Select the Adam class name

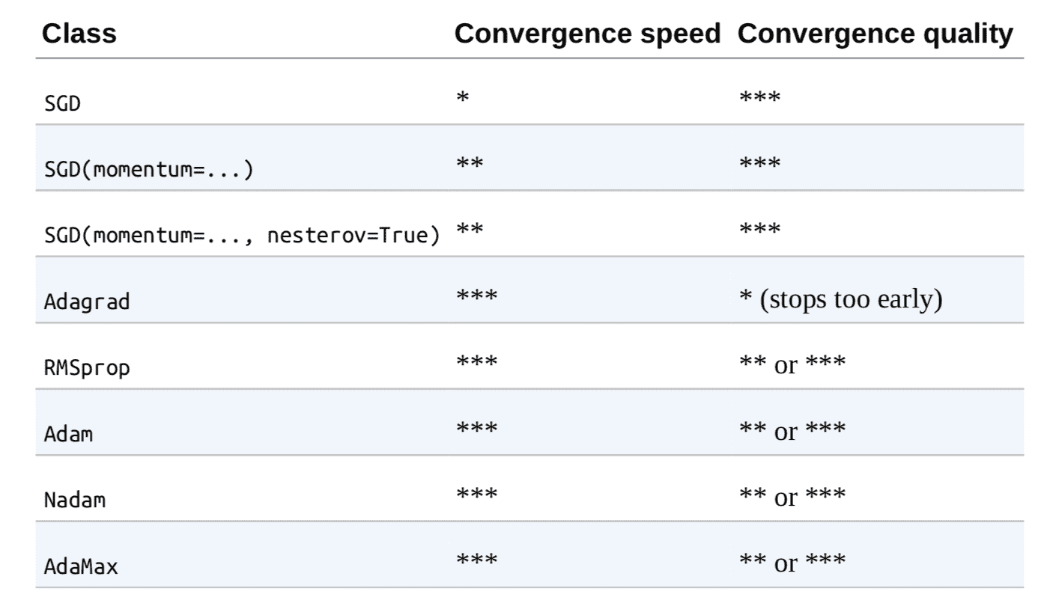[68, 433]
